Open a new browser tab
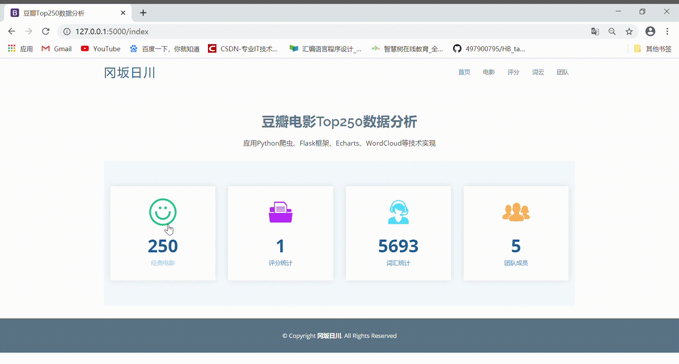 (x=143, y=13)
